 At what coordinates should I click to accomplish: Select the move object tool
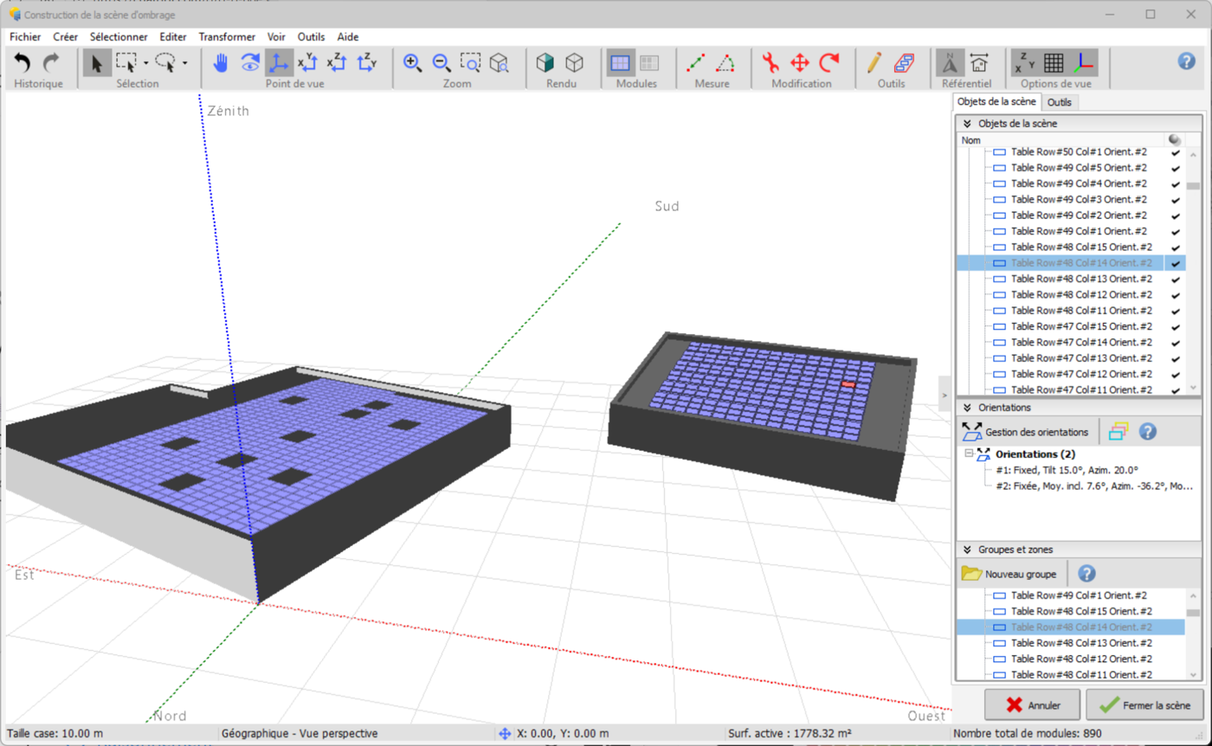800,63
